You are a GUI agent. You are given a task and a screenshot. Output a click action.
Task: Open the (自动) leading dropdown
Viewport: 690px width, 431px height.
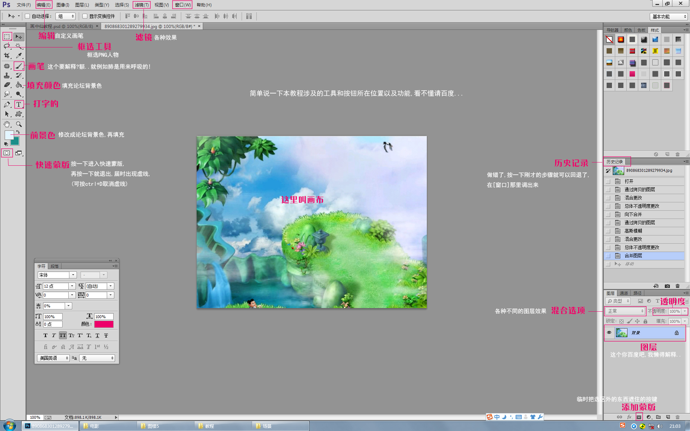[x=111, y=286]
